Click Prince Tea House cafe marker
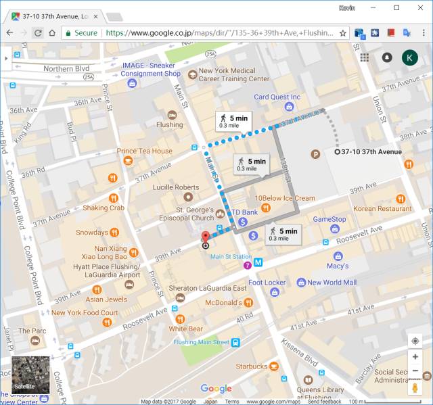 coord(128,160)
